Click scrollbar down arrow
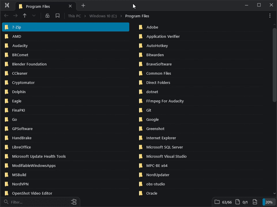This screenshot has height=207, width=277. (274, 193)
